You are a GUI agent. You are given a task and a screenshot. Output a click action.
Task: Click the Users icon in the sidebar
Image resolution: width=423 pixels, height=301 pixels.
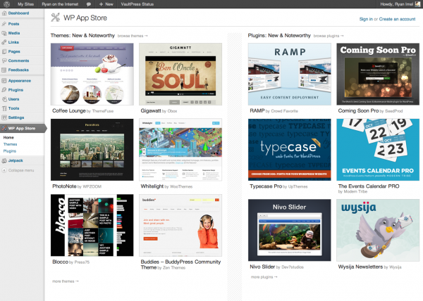click(5, 99)
